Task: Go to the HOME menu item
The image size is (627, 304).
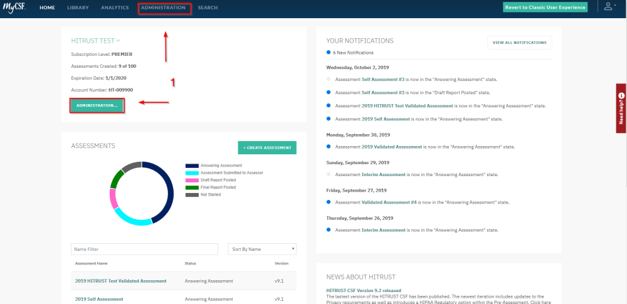Action: pos(47,8)
